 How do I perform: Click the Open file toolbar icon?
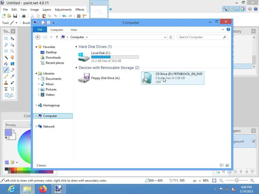pos(9,16)
